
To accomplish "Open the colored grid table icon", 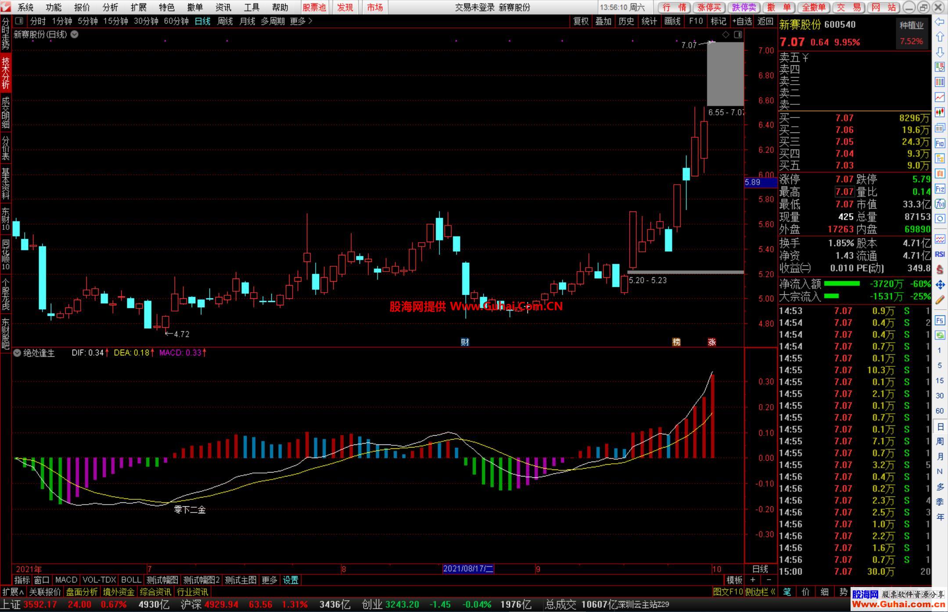I will click(940, 82).
